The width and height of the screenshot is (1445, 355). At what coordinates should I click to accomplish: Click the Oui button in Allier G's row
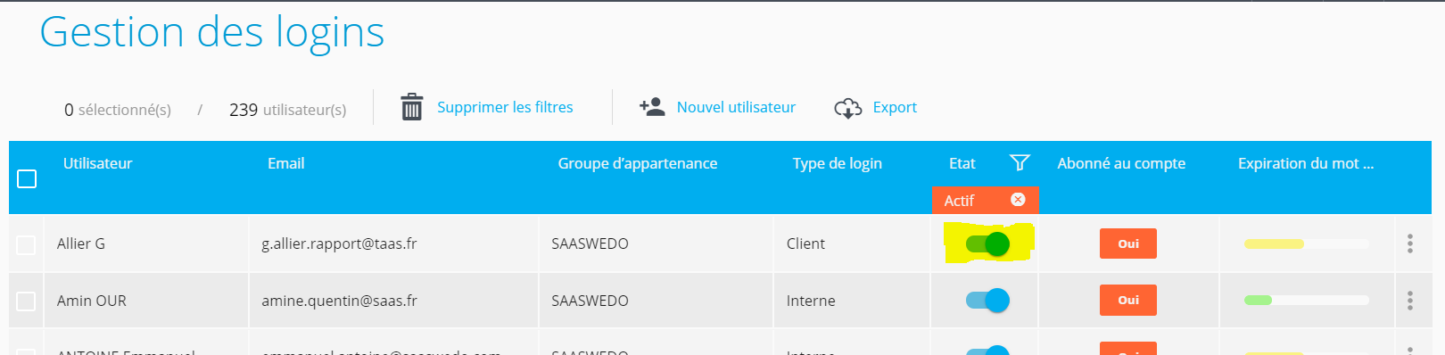click(1128, 244)
